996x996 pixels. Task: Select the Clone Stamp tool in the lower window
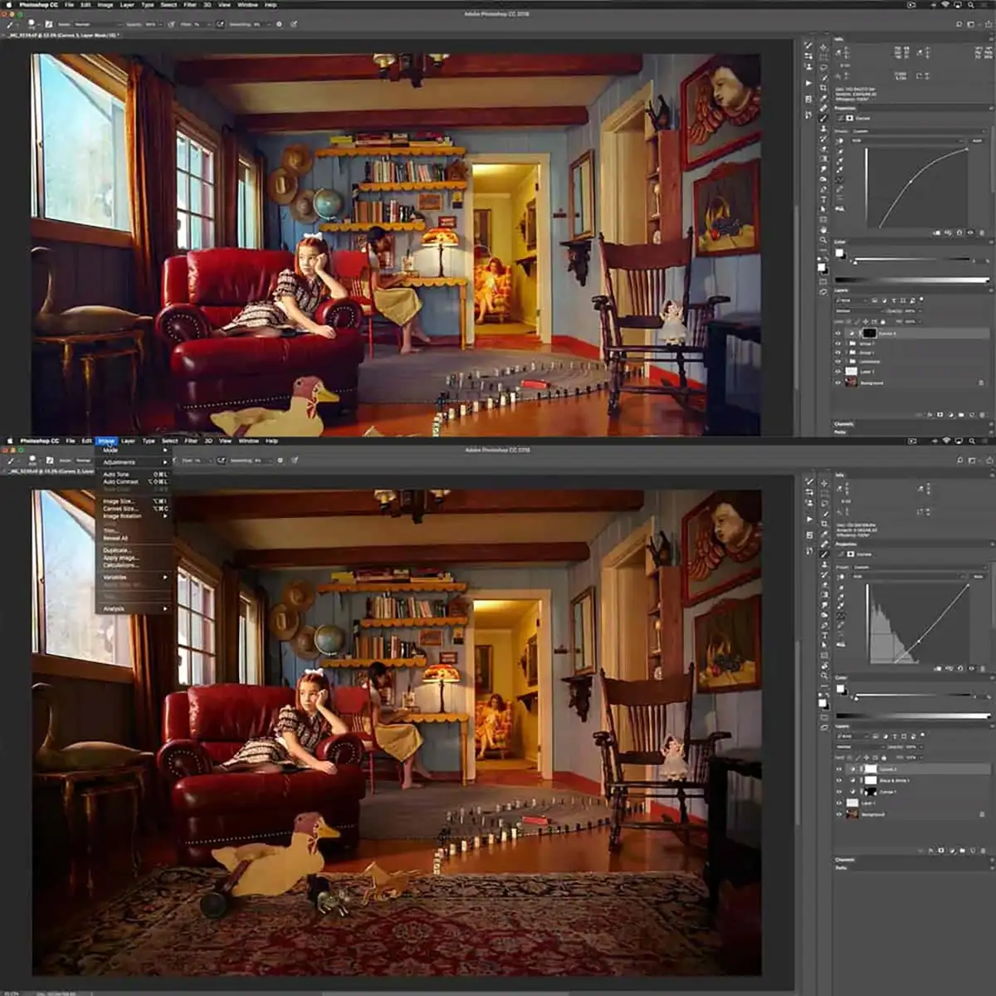[x=823, y=564]
